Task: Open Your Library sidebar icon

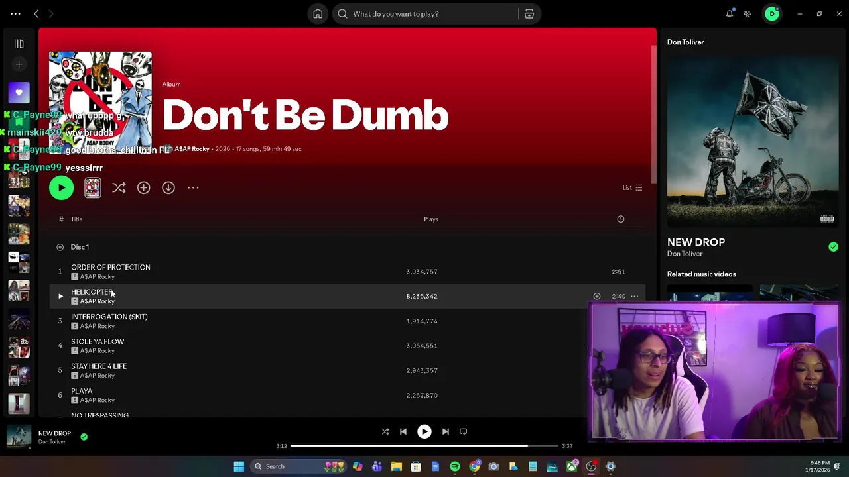Action: pos(19,44)
